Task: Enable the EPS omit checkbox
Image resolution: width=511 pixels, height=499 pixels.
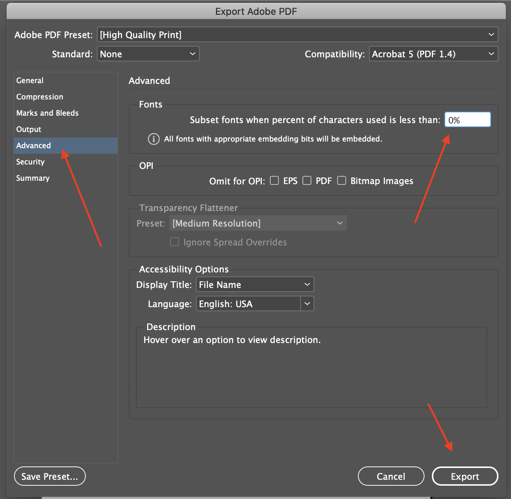Action: [274, 180]
